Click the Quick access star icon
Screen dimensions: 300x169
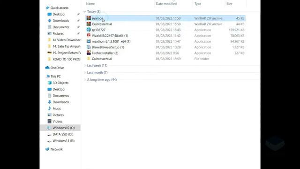click(47, 8)
